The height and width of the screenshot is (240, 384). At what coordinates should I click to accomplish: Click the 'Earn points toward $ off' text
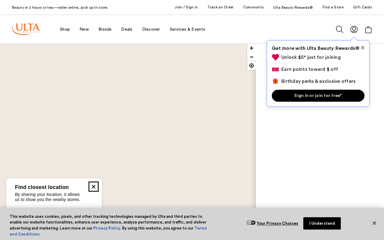tap(310, 69)
